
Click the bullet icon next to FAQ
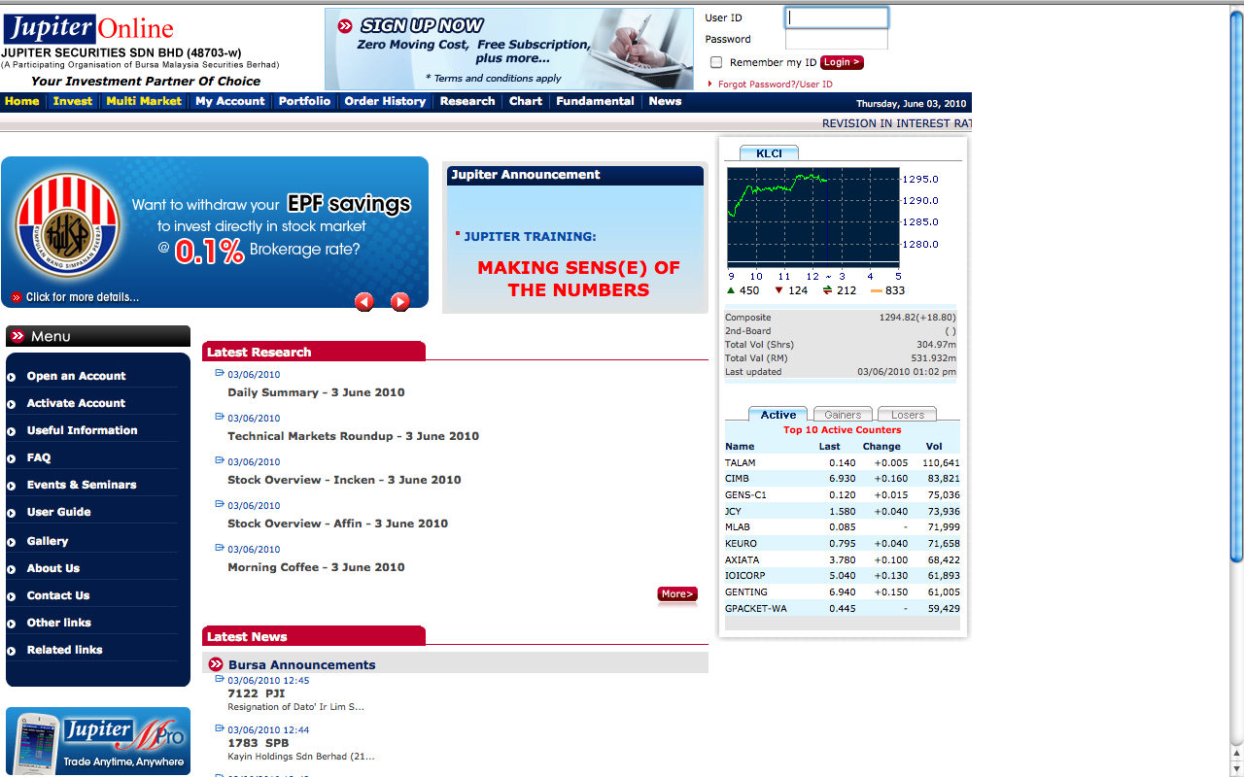[12, 458]
